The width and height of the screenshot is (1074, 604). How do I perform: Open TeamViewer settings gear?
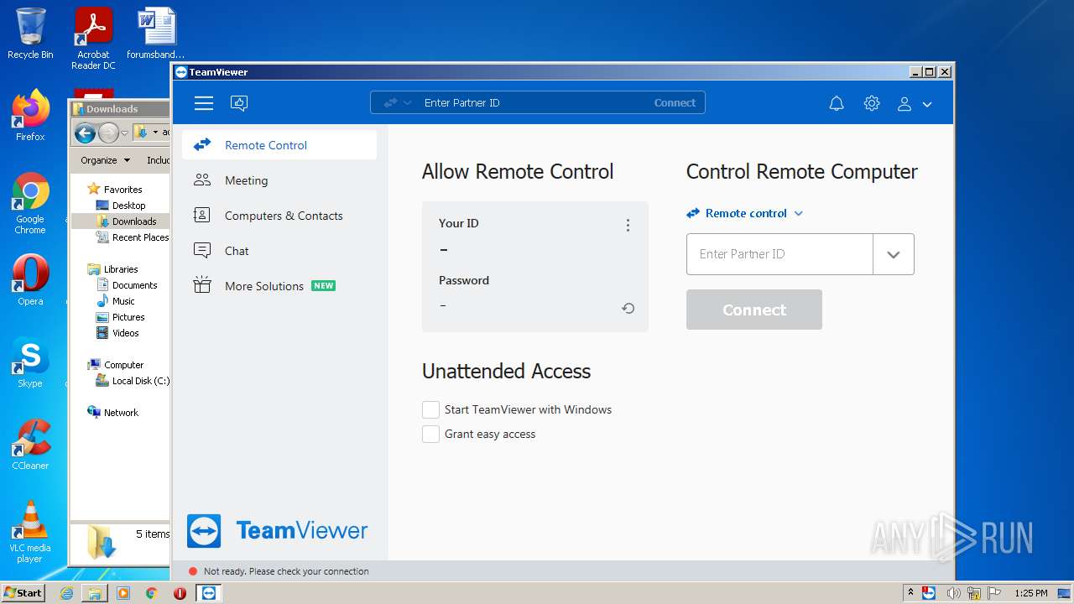pos(872,103)
